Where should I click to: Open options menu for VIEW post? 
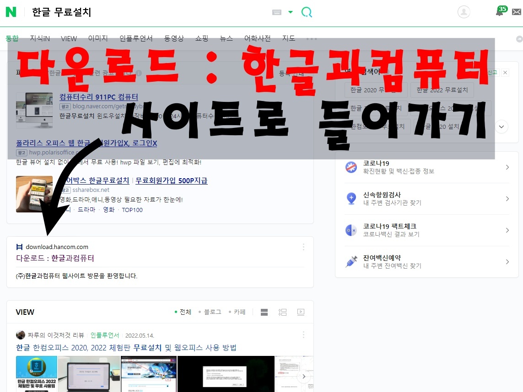point(303,335)
